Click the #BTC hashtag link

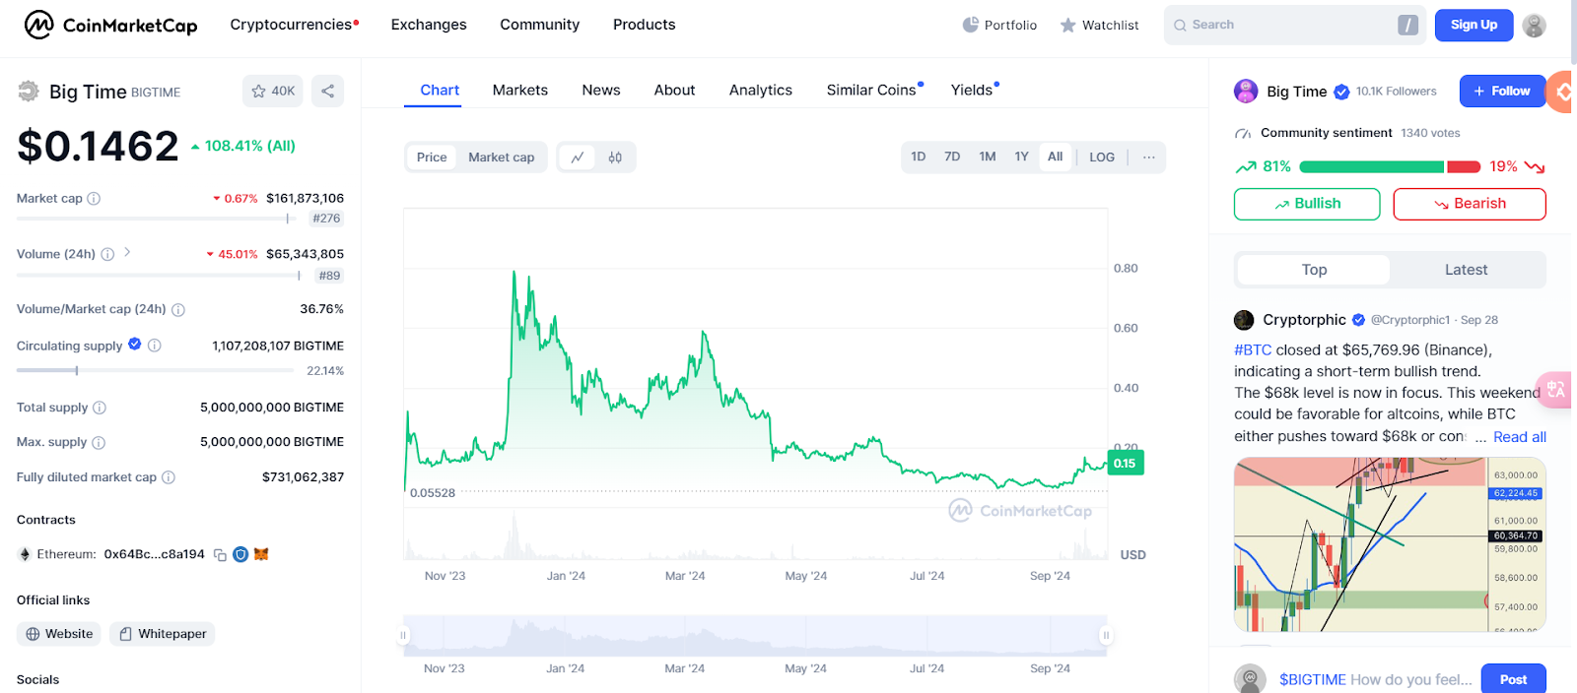[x=1253, y=349]
